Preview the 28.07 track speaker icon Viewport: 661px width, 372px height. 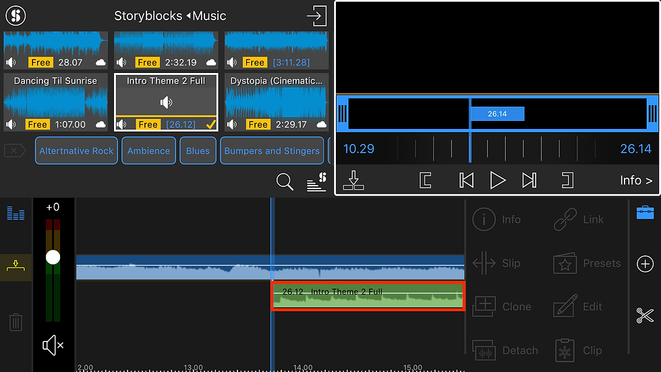coord(11,62)
